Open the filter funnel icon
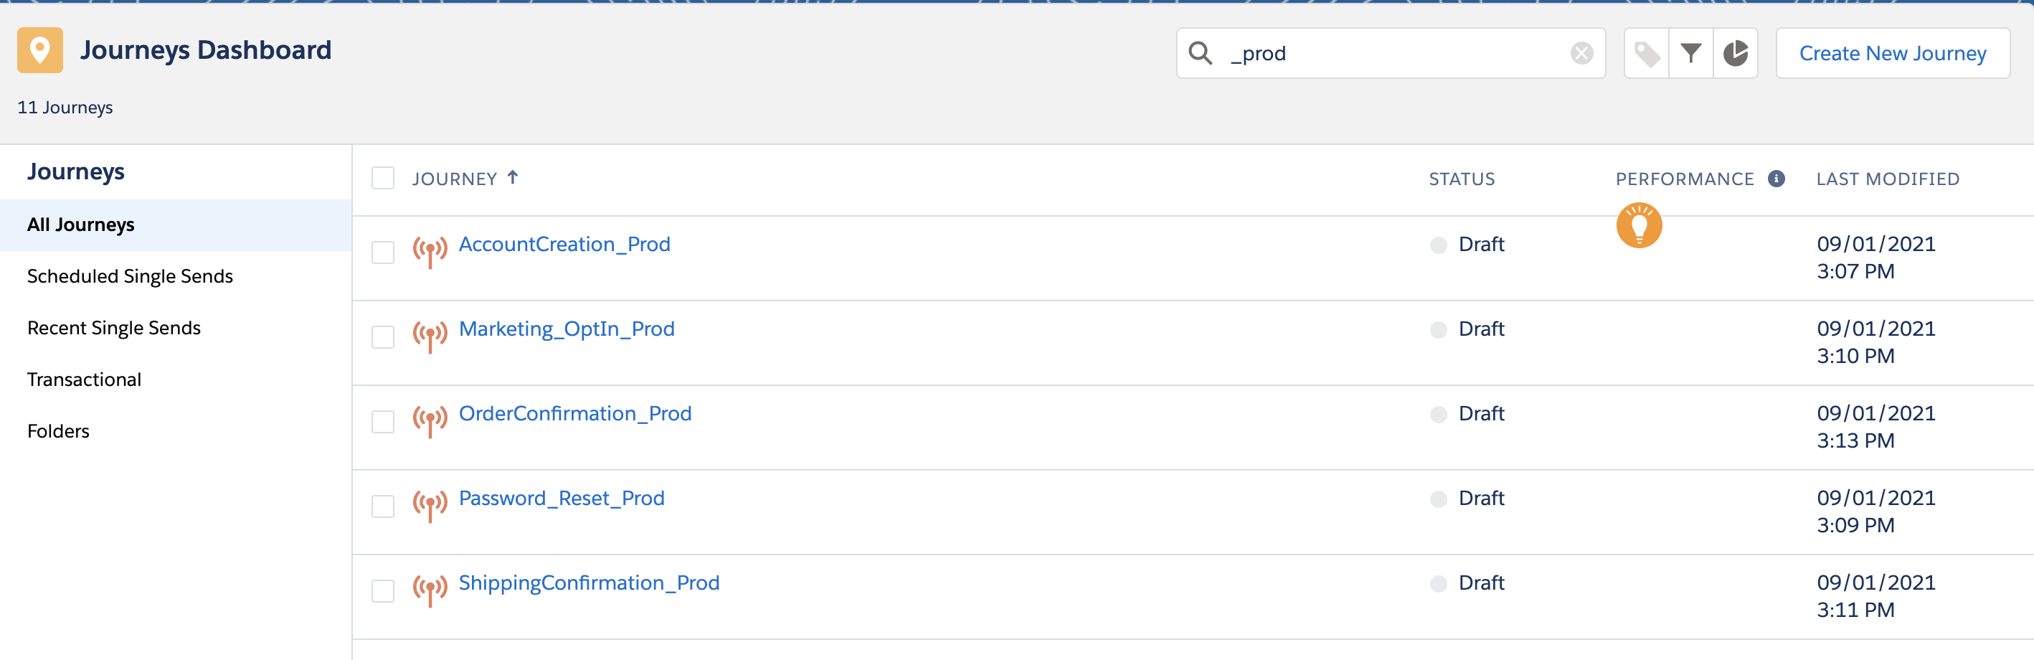 (x=1690, y=54)
